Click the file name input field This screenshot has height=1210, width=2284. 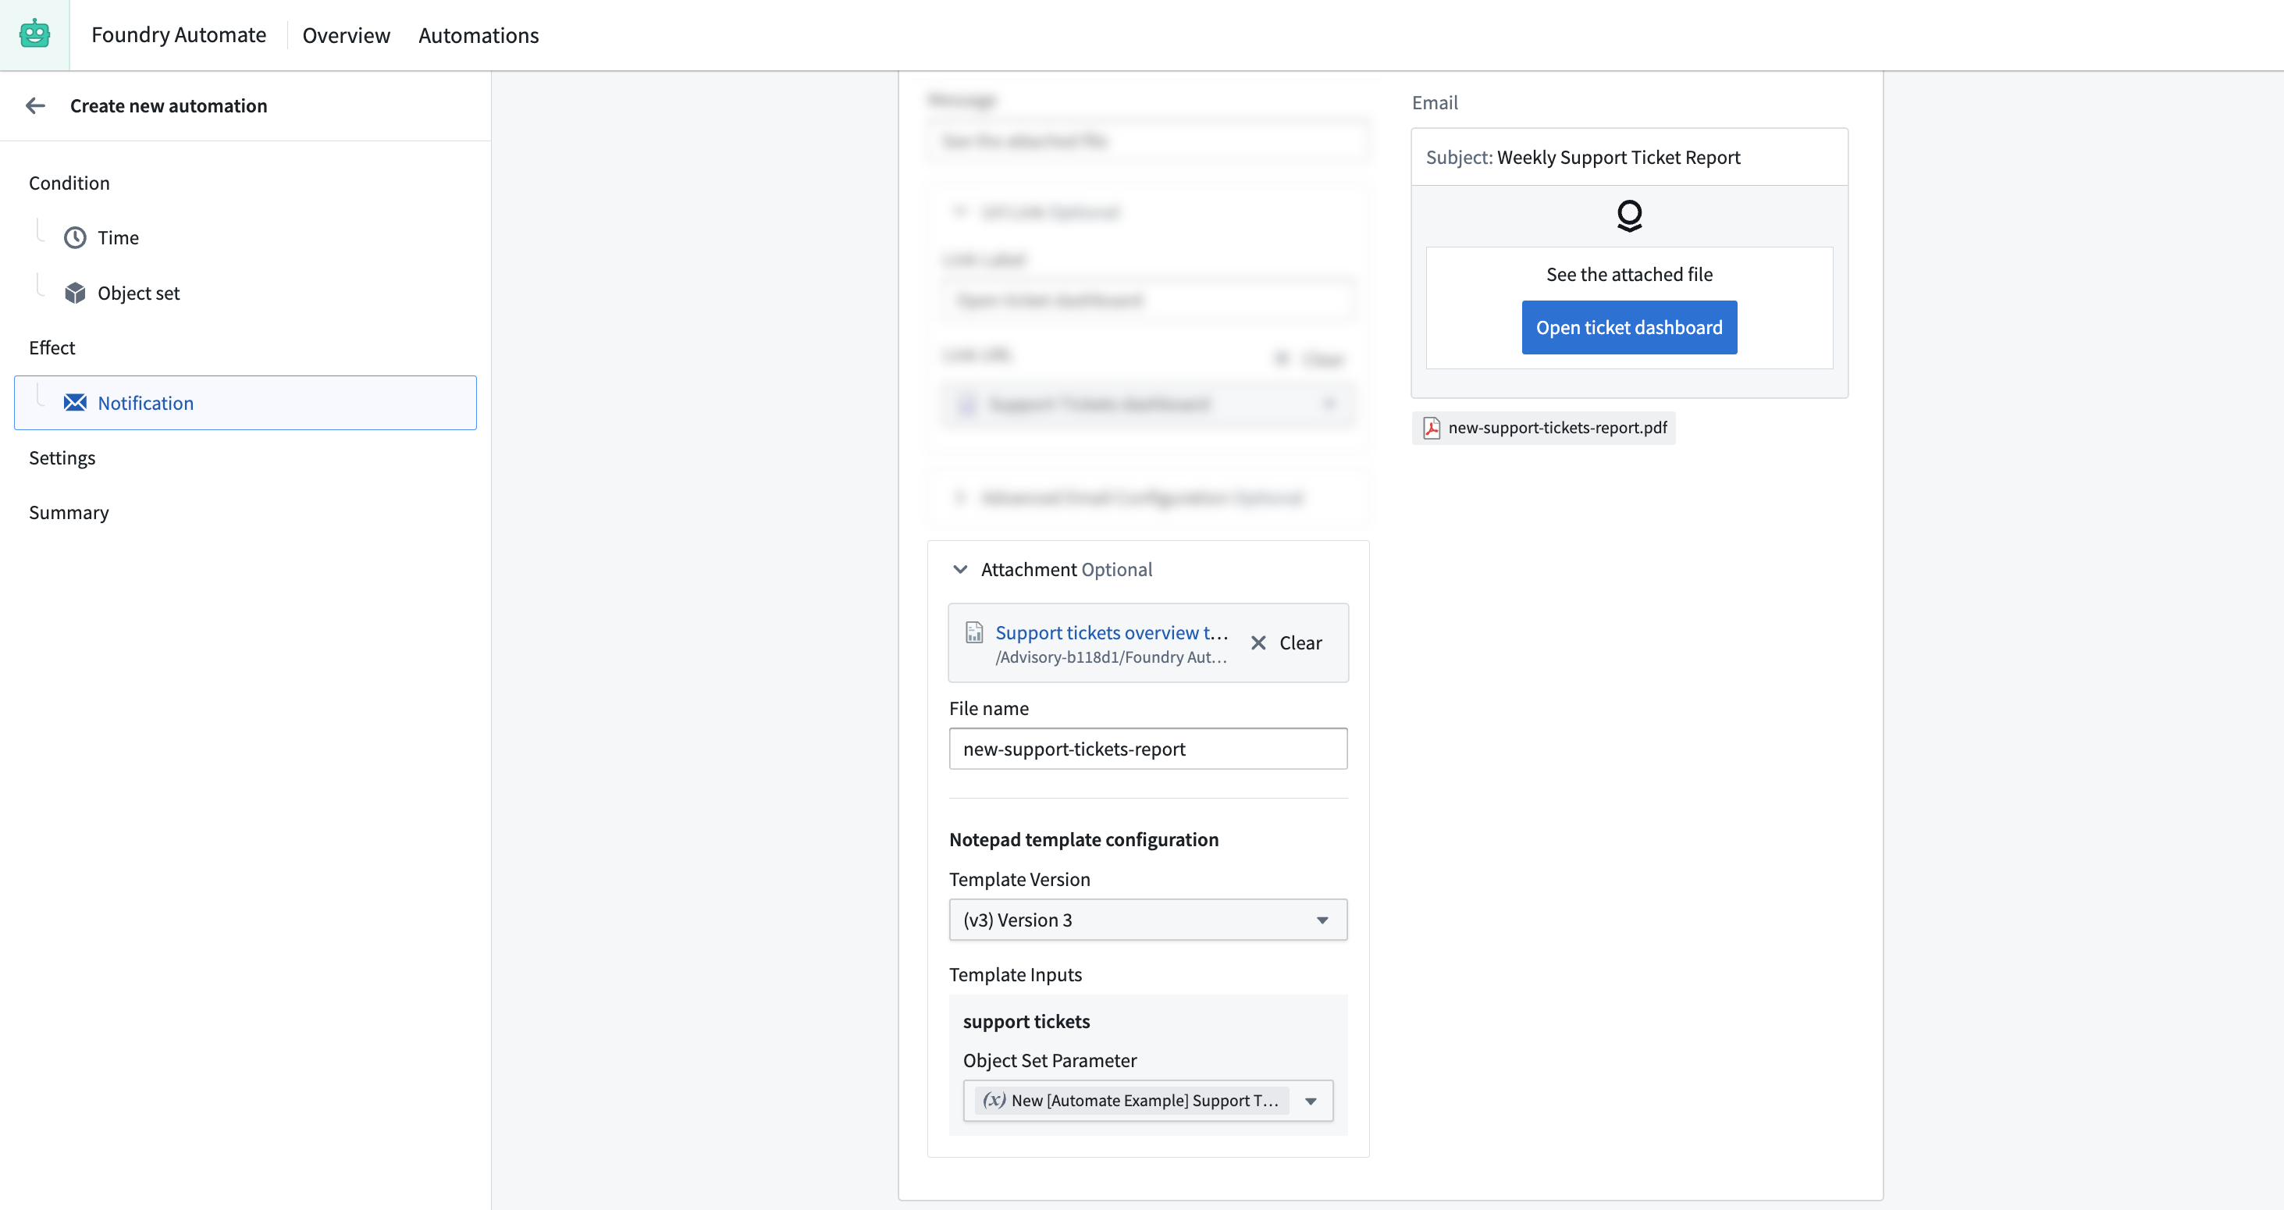[1148, 749]
